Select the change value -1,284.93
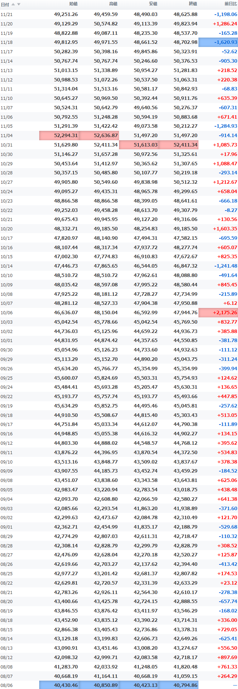238x689 pixels. tap(226, 126)
